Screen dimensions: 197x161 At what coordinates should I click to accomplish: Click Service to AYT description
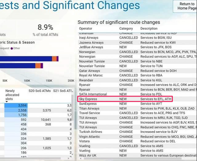pyautogui.click(x=151, y=104)
